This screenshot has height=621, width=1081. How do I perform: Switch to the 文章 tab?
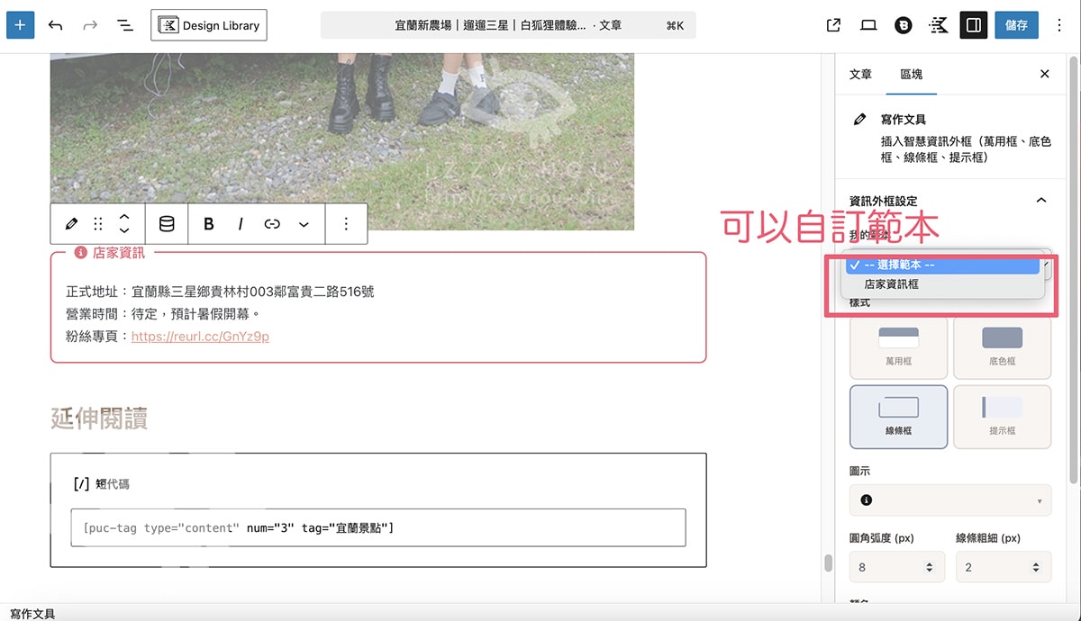pos(860,74)
